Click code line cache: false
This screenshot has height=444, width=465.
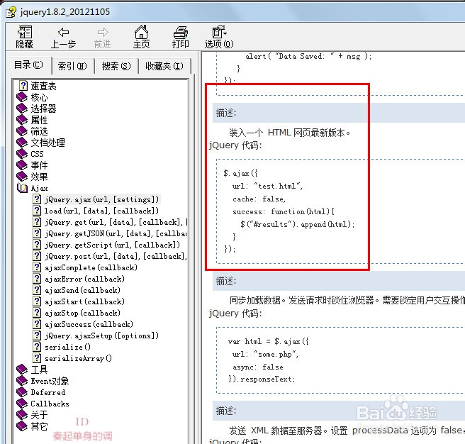(259, 199)
